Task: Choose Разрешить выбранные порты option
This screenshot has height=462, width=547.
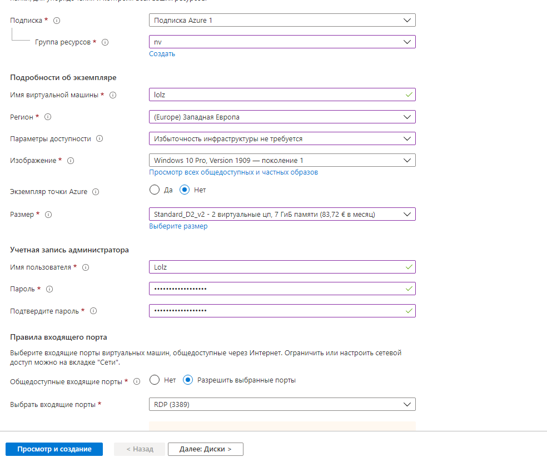Action: click(188, 380)
